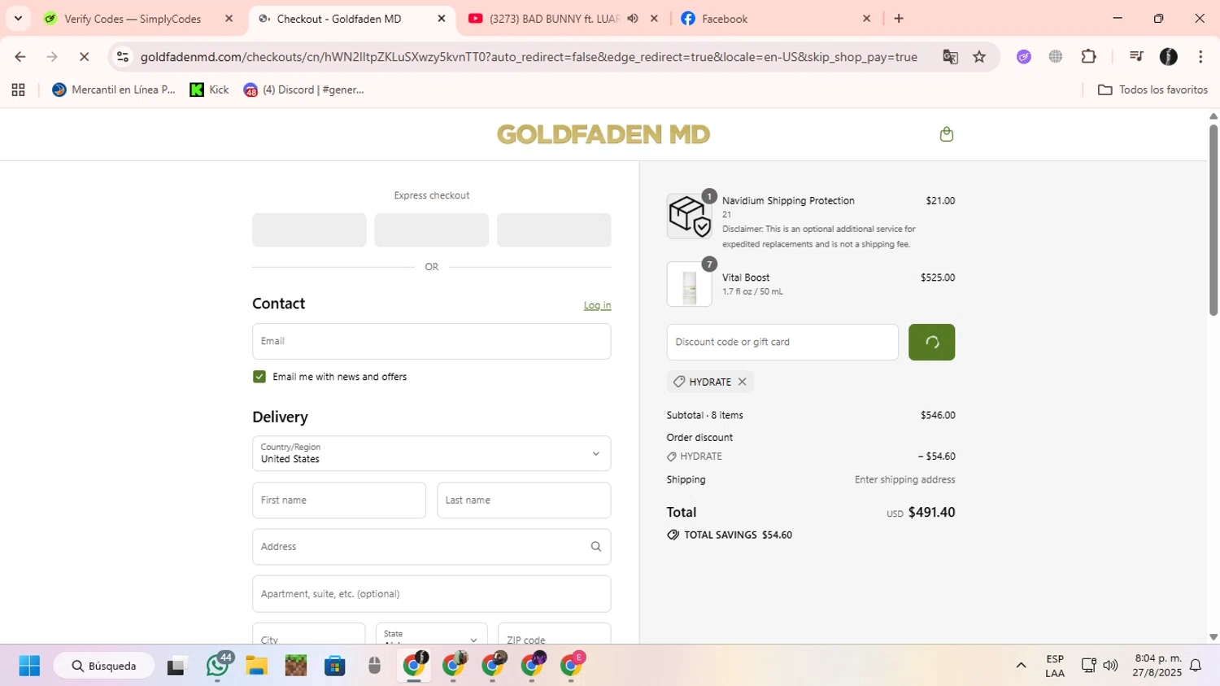Open Microsoft Store from the taskbar
Image resolution: width=1220 pixels, height=686 pixels.
(x=335, y=666)
